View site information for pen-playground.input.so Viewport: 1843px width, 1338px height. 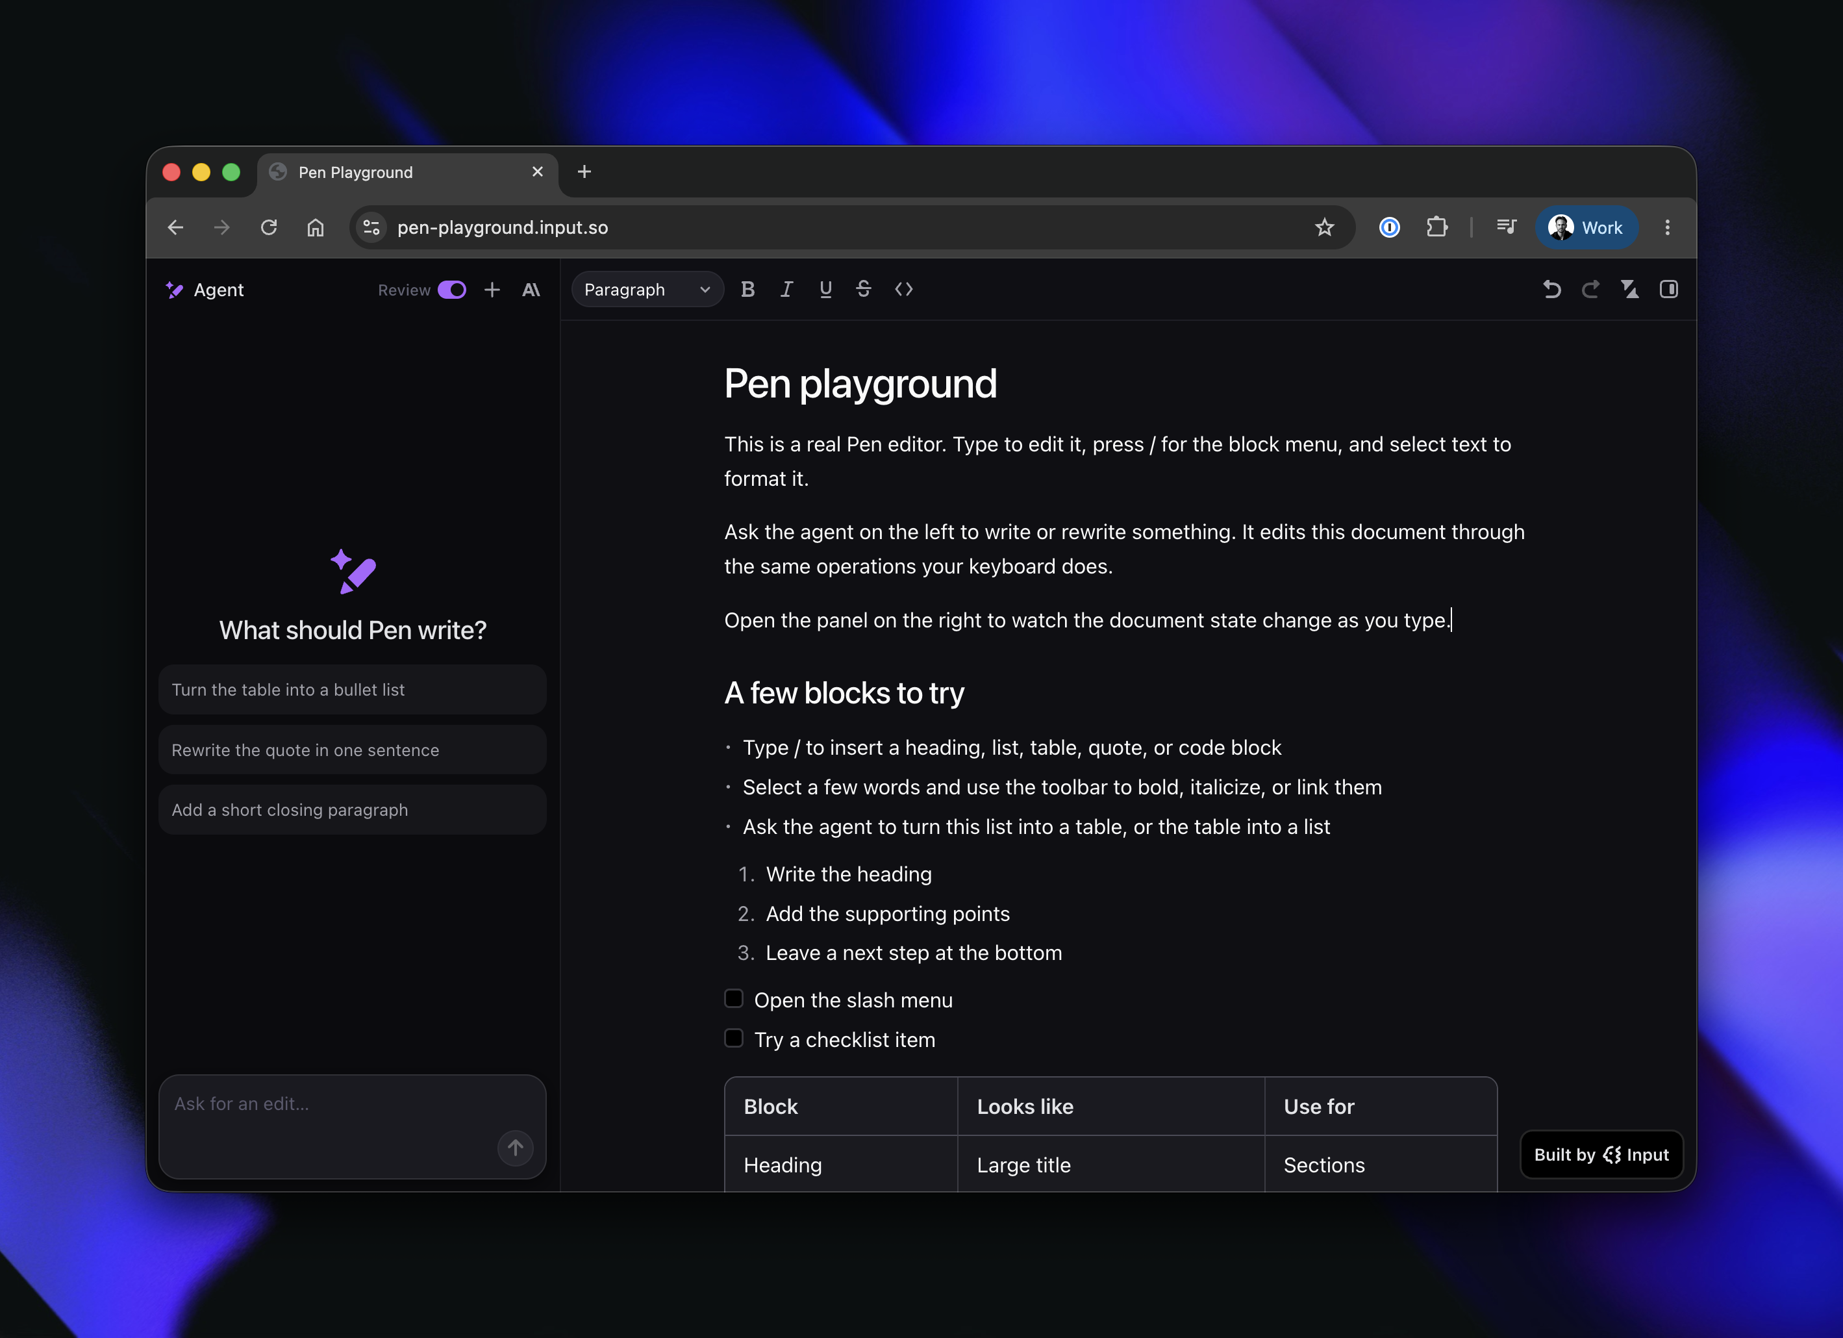coord(371,227)
